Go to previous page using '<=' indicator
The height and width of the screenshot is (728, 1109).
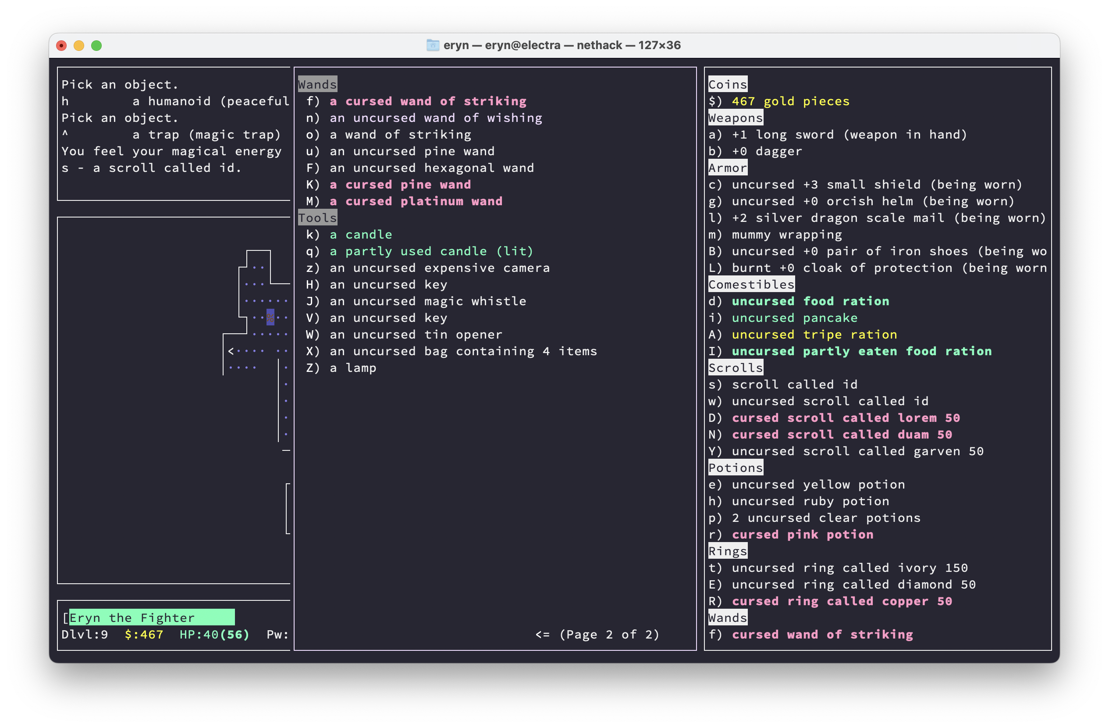click(542, 634)
